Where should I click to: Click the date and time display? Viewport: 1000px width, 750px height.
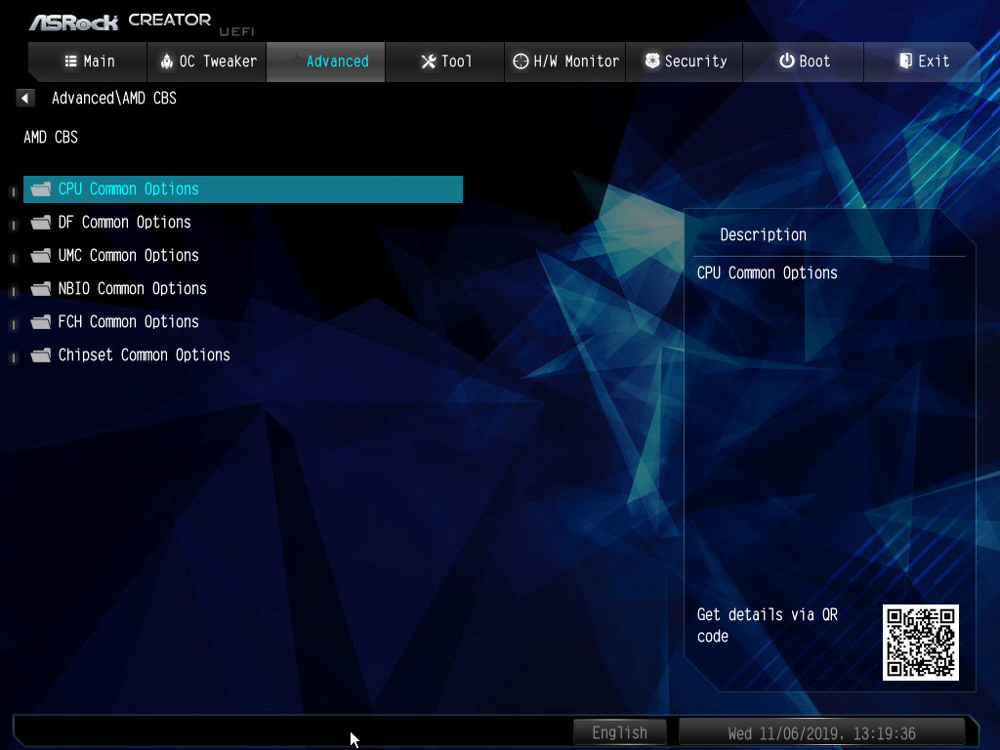(x=821, y=732)
